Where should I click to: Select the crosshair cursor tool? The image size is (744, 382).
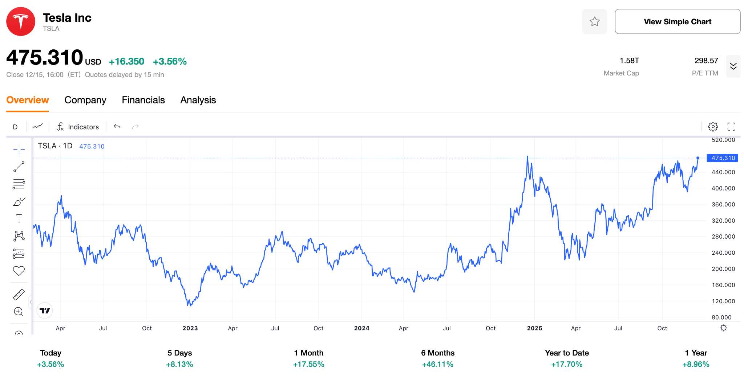(19, 149)
